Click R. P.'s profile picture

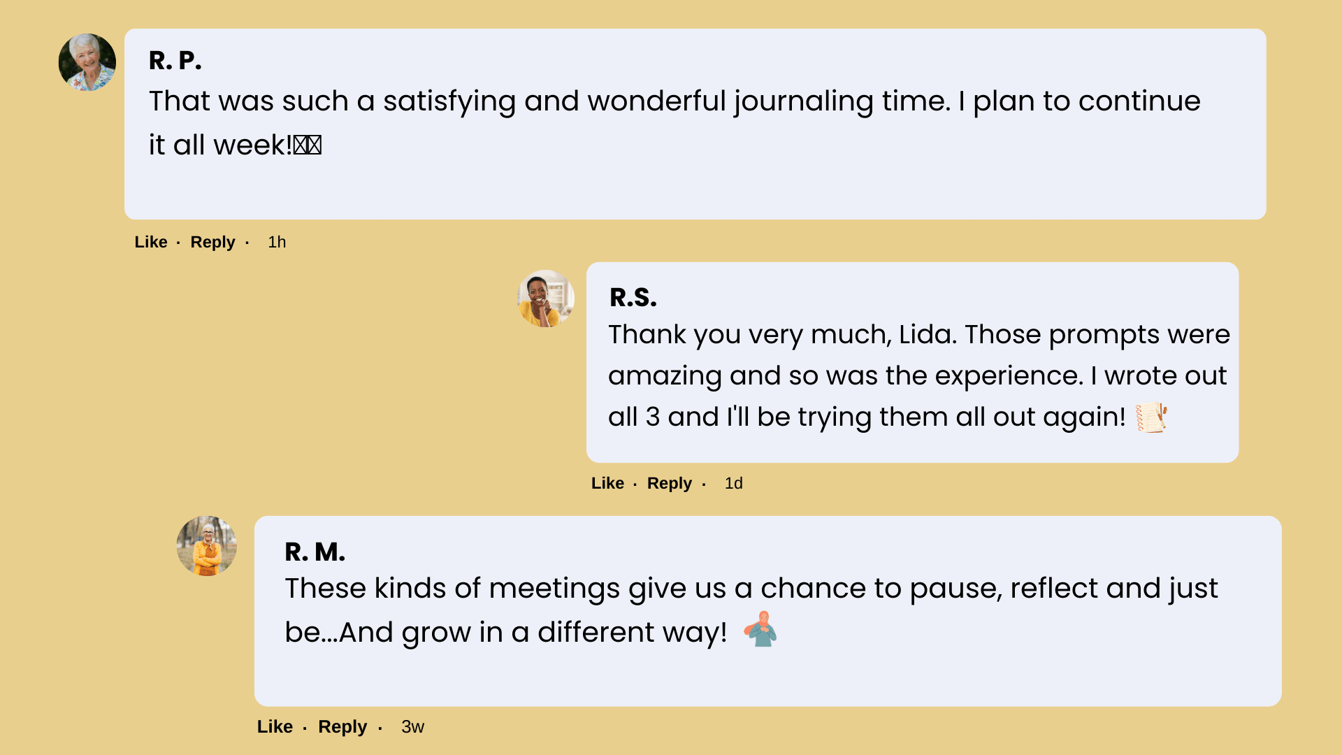(87, 62)
